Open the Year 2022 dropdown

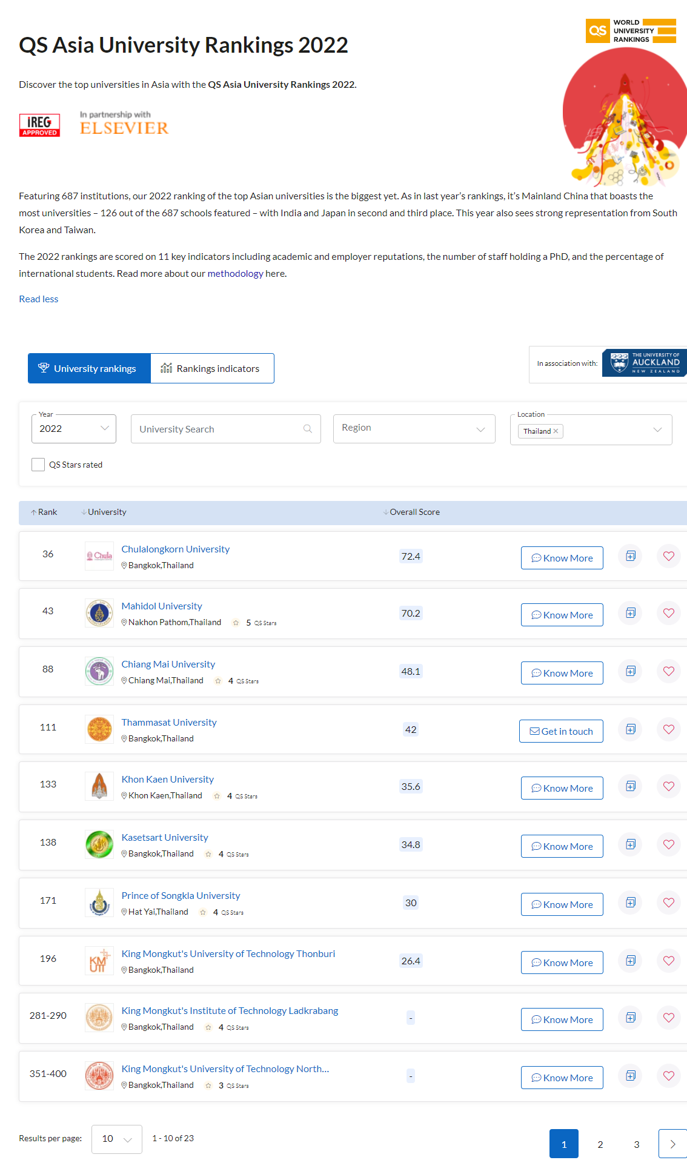[74, 429]
